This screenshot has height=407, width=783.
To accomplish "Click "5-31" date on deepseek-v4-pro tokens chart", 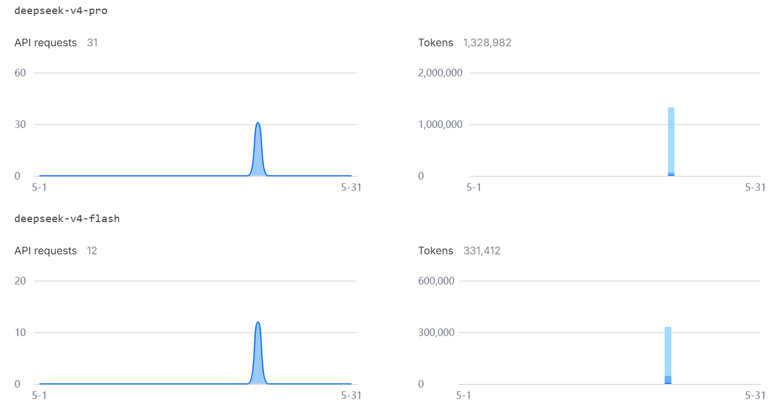I will coord(755,187).
